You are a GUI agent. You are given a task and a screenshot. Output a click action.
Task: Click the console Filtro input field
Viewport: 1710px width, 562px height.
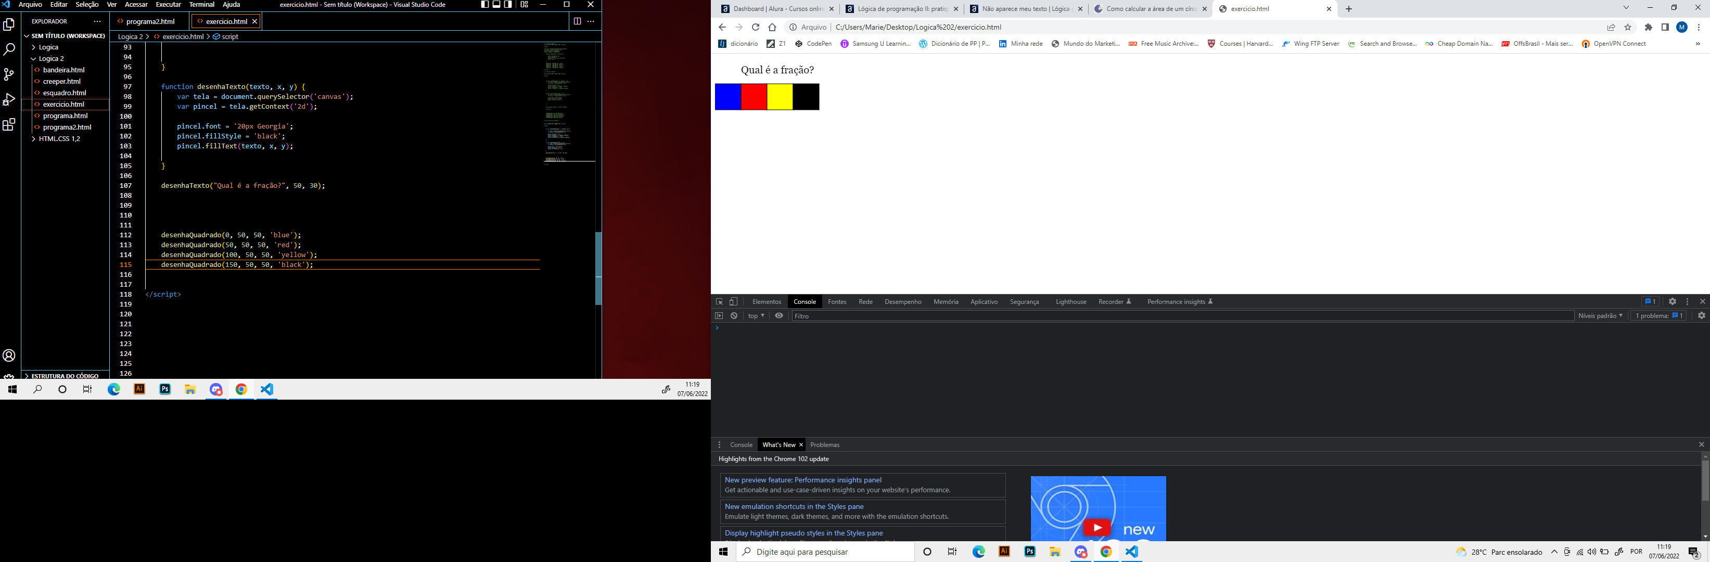[1182, 316]
